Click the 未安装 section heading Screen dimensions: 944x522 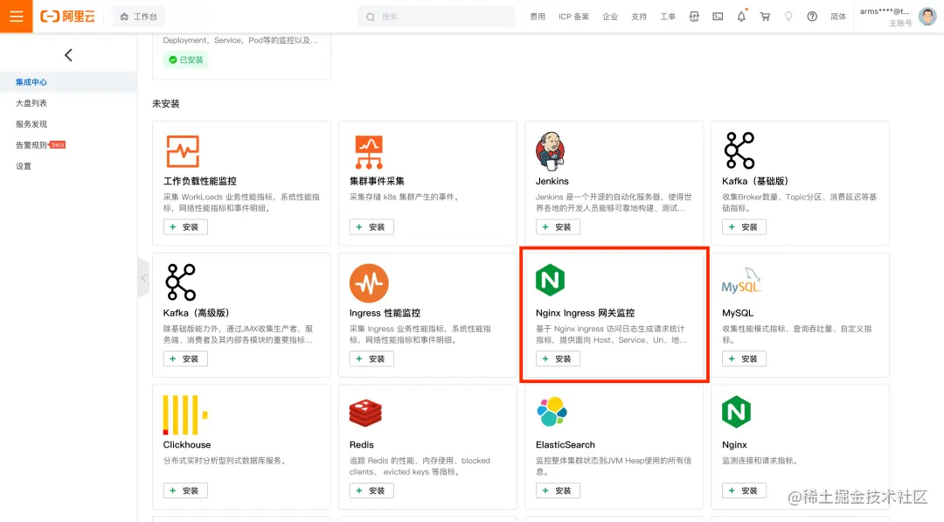[x=165, y=103]
